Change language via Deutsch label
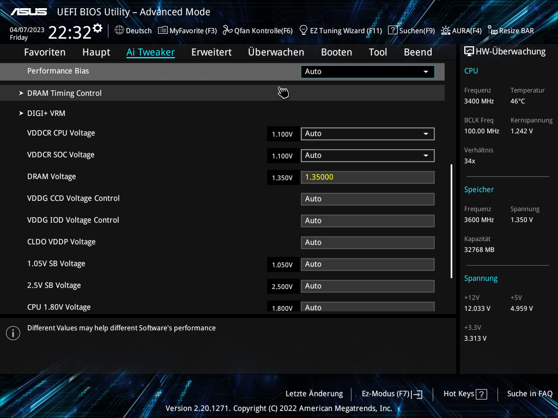558x418 pixels. pyautogui.click(x=139, y=31)
